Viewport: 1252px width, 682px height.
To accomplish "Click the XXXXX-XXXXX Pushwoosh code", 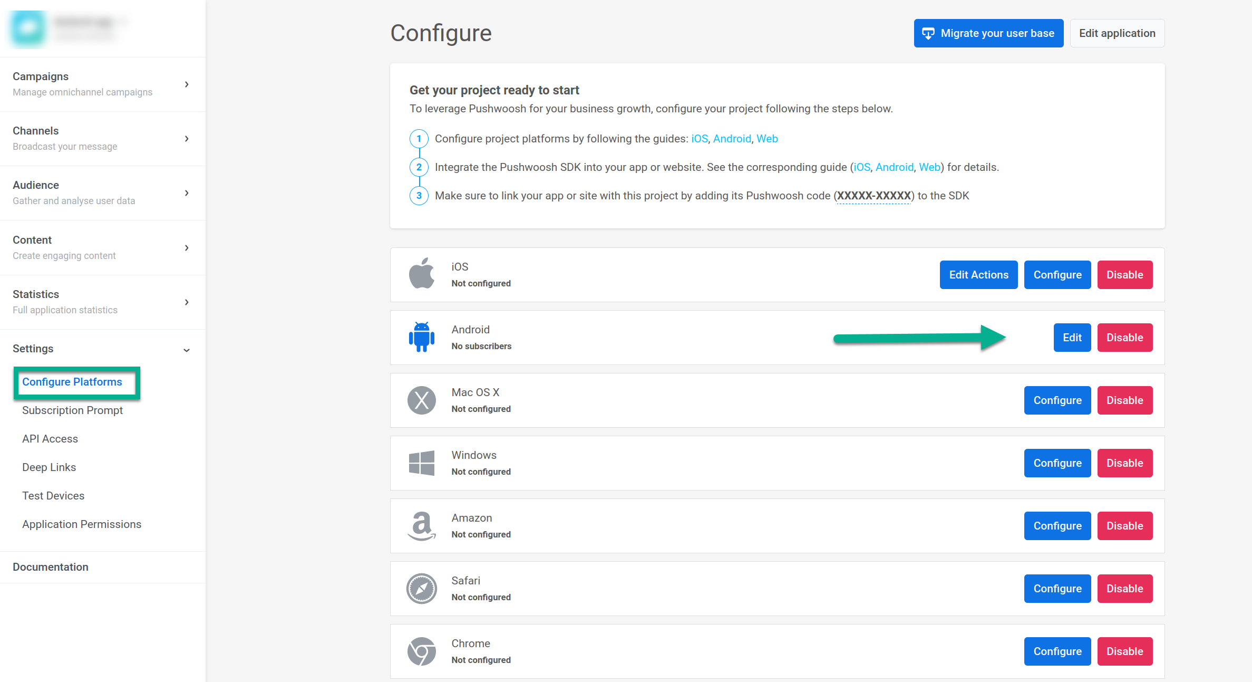I will (x=874, y=196).
